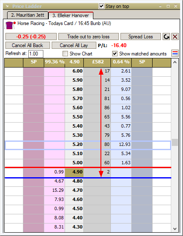Click the -0.25 (-0.25) button
Screen dimensions: 183x236
31,37
